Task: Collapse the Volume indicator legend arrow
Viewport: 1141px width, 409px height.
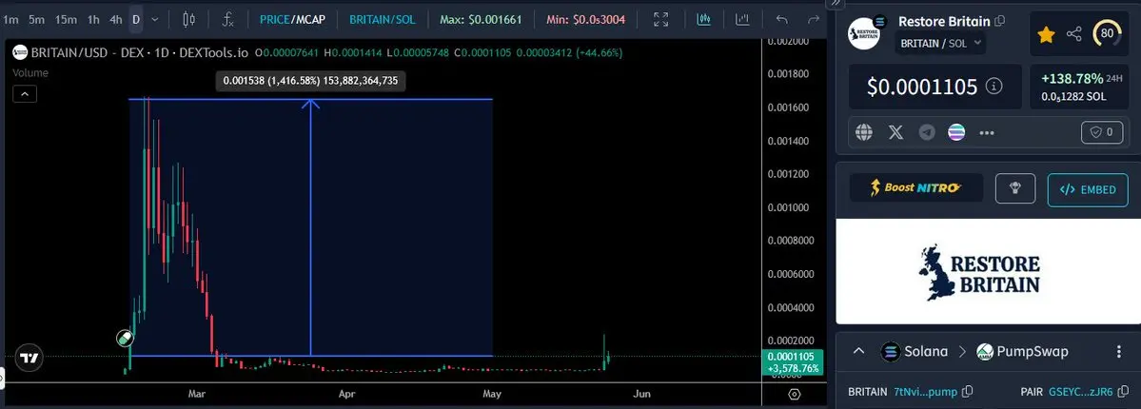Action: tap(24, 94)
